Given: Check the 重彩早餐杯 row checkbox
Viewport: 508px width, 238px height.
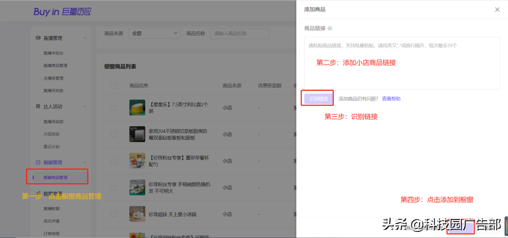Looking at the screenshot, I should click(x=114, y=161).
